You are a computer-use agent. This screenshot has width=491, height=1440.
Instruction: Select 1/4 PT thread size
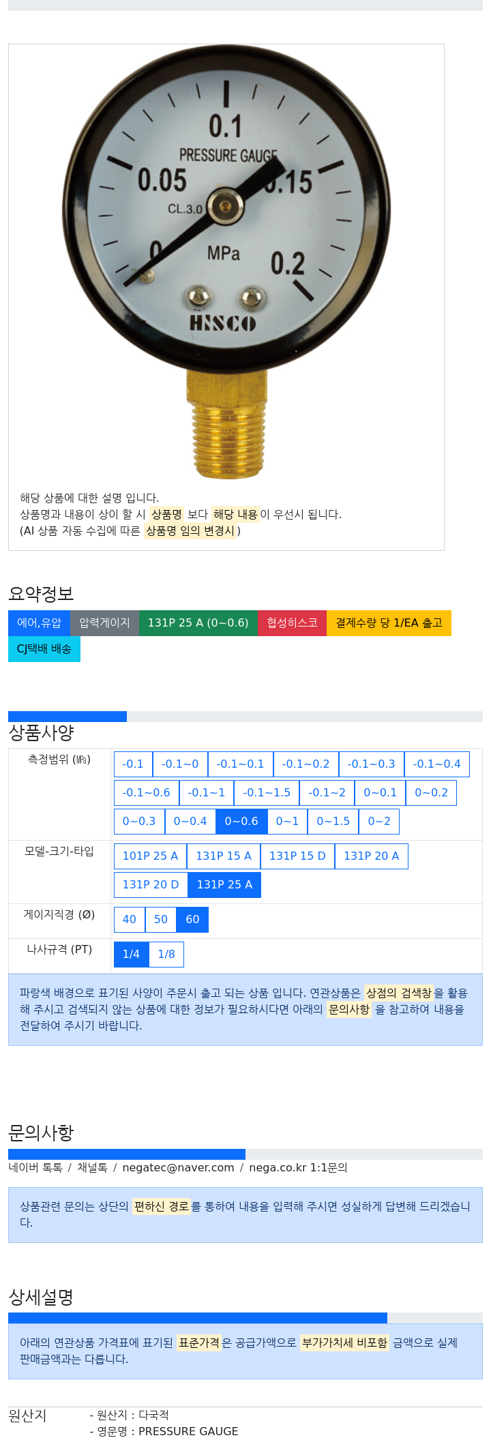131,955
